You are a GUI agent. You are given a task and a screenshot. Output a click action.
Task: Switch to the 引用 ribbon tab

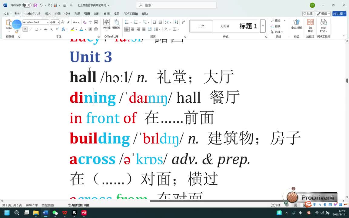pos(87,14)
